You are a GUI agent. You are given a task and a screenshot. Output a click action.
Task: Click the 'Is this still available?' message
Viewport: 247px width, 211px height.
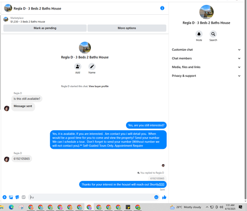pyautogui.click(x=27, y=99)
